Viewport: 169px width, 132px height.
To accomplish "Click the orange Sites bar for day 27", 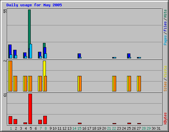I will pyautogui.click(x=140, y=83).
